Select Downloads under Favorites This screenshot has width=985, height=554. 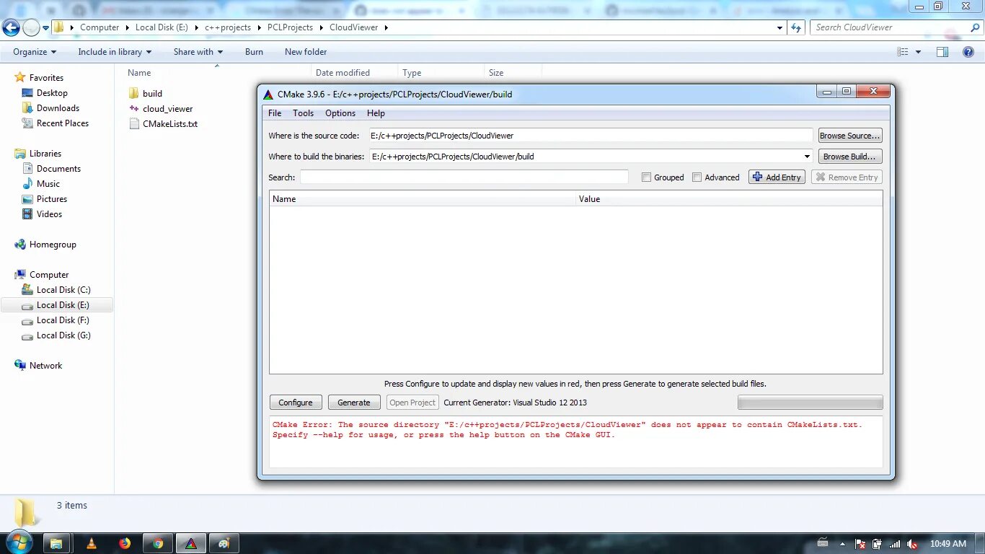(x=58, y=108)
